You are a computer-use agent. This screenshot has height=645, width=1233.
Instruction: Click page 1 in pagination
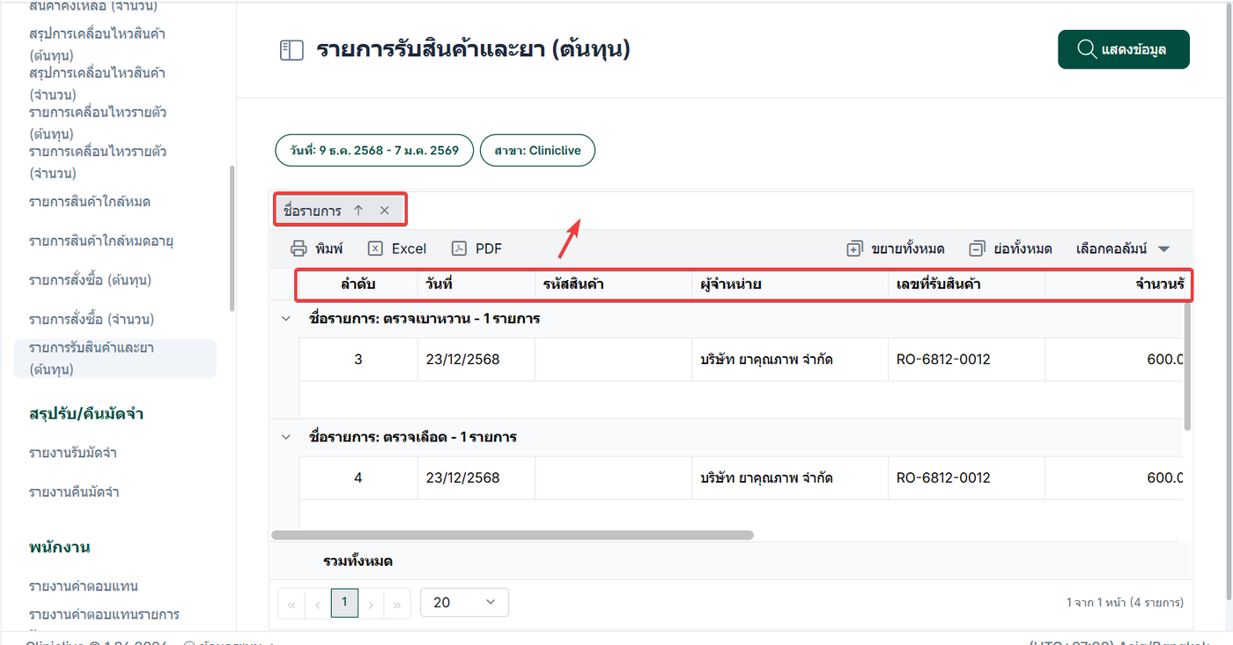click(344, 603)
